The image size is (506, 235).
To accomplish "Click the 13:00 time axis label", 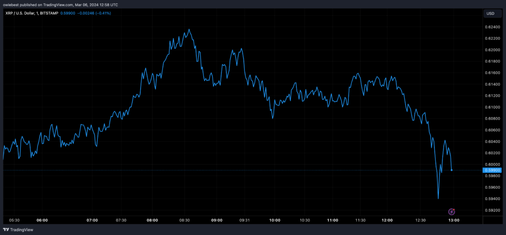I will (454, 220).
